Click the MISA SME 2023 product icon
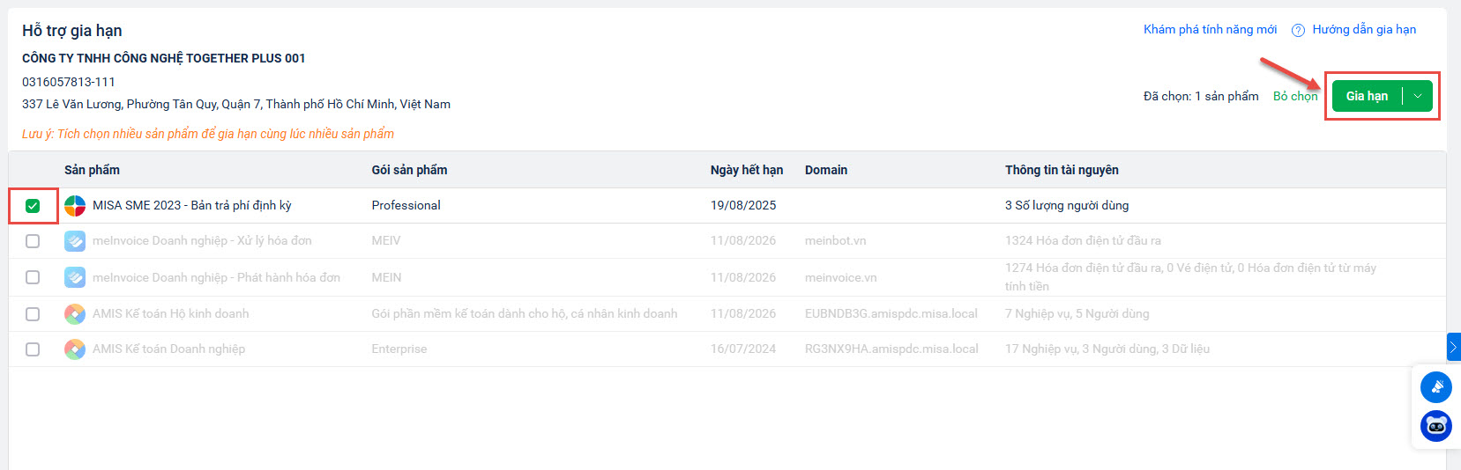Screen dimensions: 1461x470 click(75, 206)
